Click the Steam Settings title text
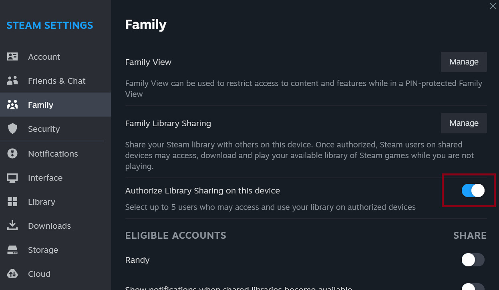Viewport: 499px width, 290px height. 50,25
